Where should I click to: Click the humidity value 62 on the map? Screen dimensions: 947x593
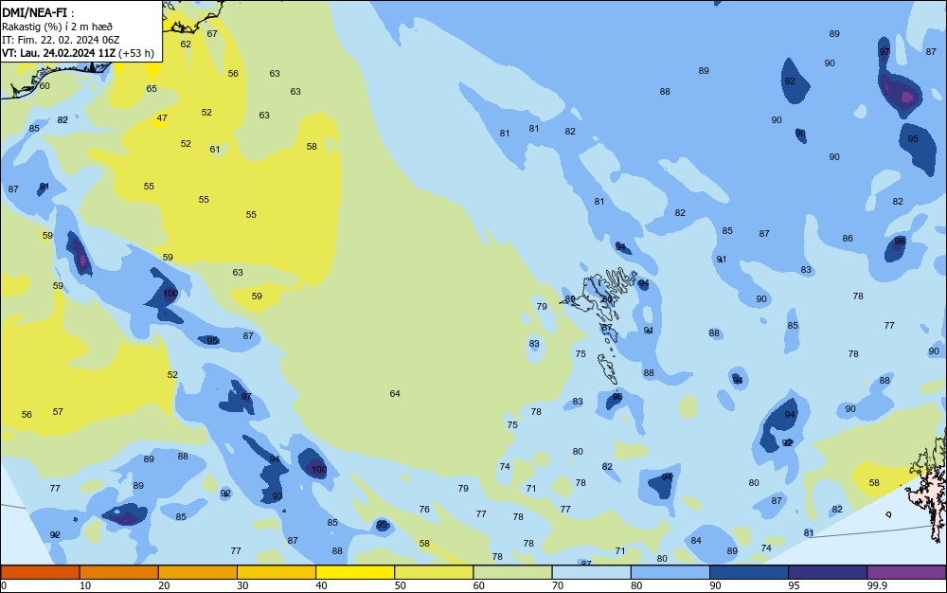(186, 45)
